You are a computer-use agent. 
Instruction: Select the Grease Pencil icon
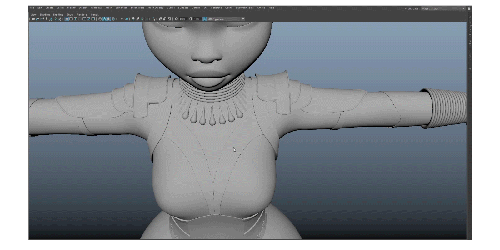tap(60, 19)
